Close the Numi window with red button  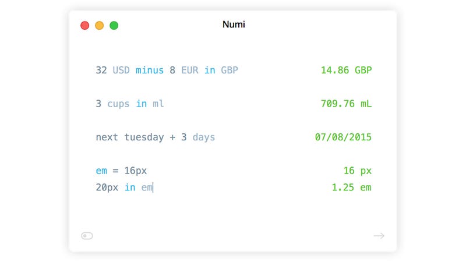pos(84,26)
